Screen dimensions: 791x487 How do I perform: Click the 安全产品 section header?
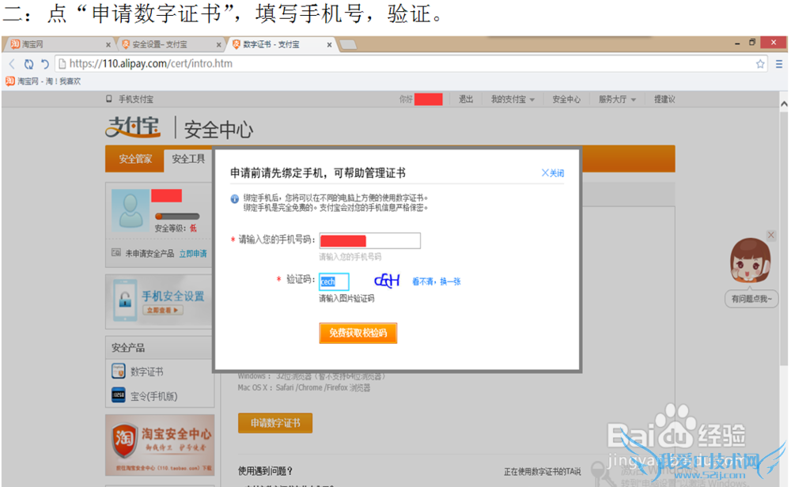pos(160,348)
